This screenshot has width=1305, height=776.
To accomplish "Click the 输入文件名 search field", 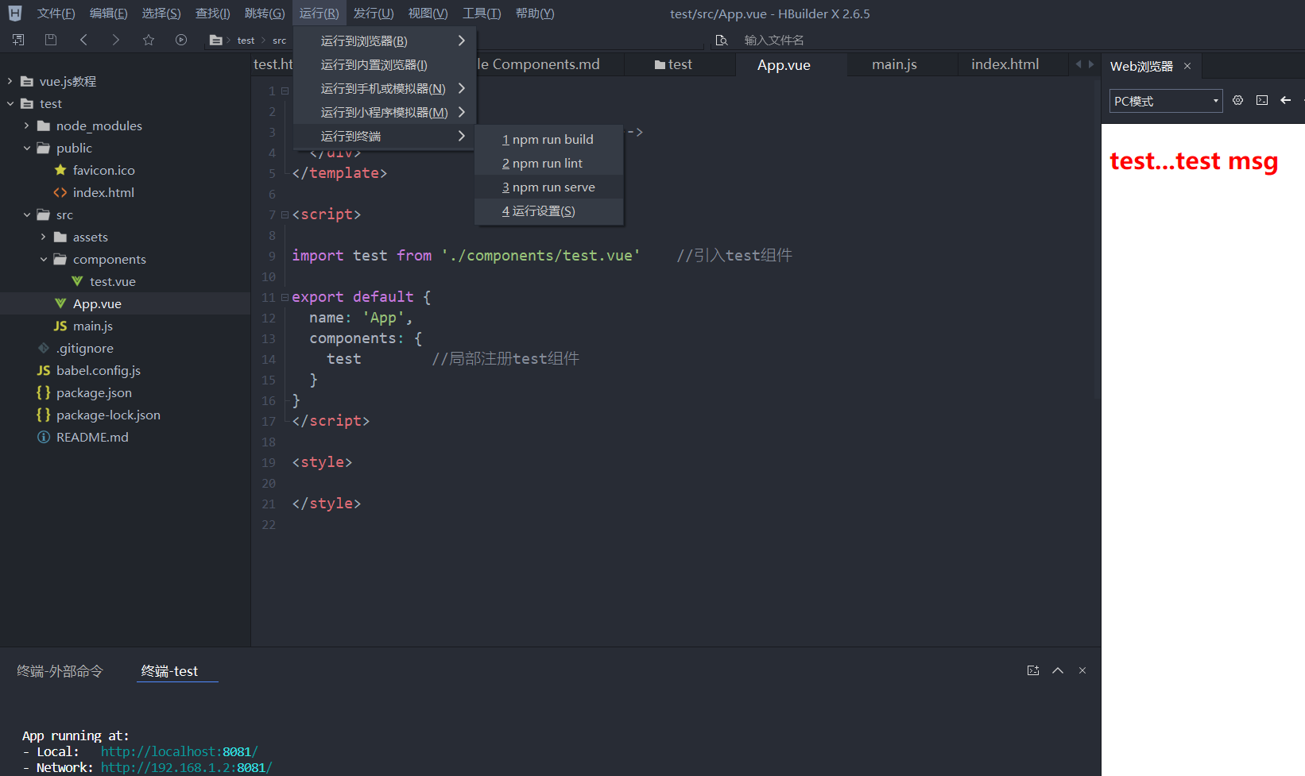I will tap(774, 41).
